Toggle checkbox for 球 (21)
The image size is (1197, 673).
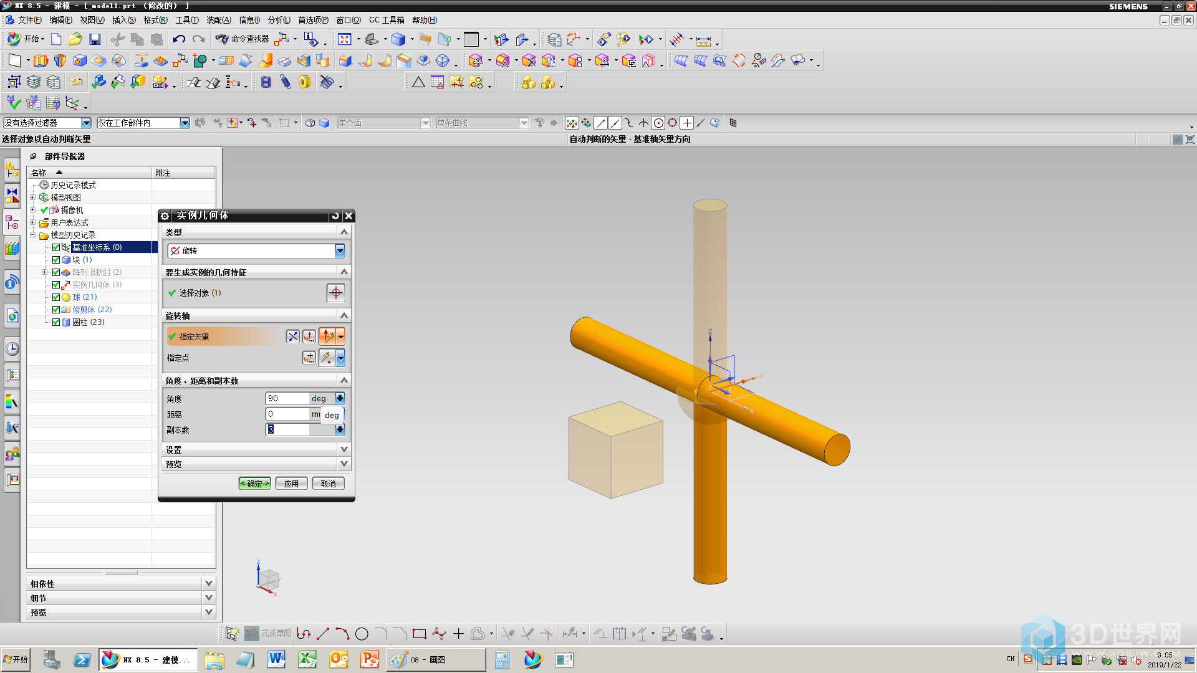(56, 297)
